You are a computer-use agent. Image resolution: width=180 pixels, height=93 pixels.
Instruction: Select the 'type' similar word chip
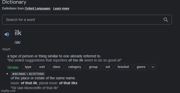(x=28, y=67)
